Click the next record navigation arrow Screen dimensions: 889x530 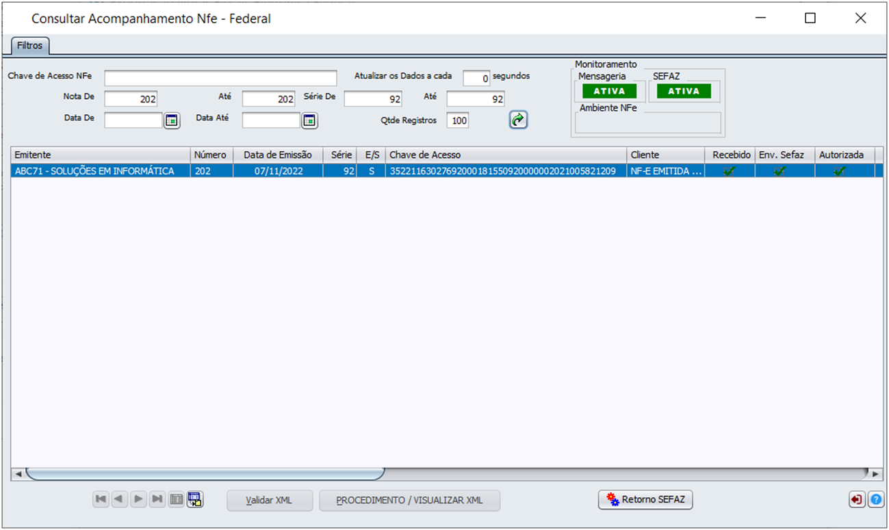(x=139, y=500)
